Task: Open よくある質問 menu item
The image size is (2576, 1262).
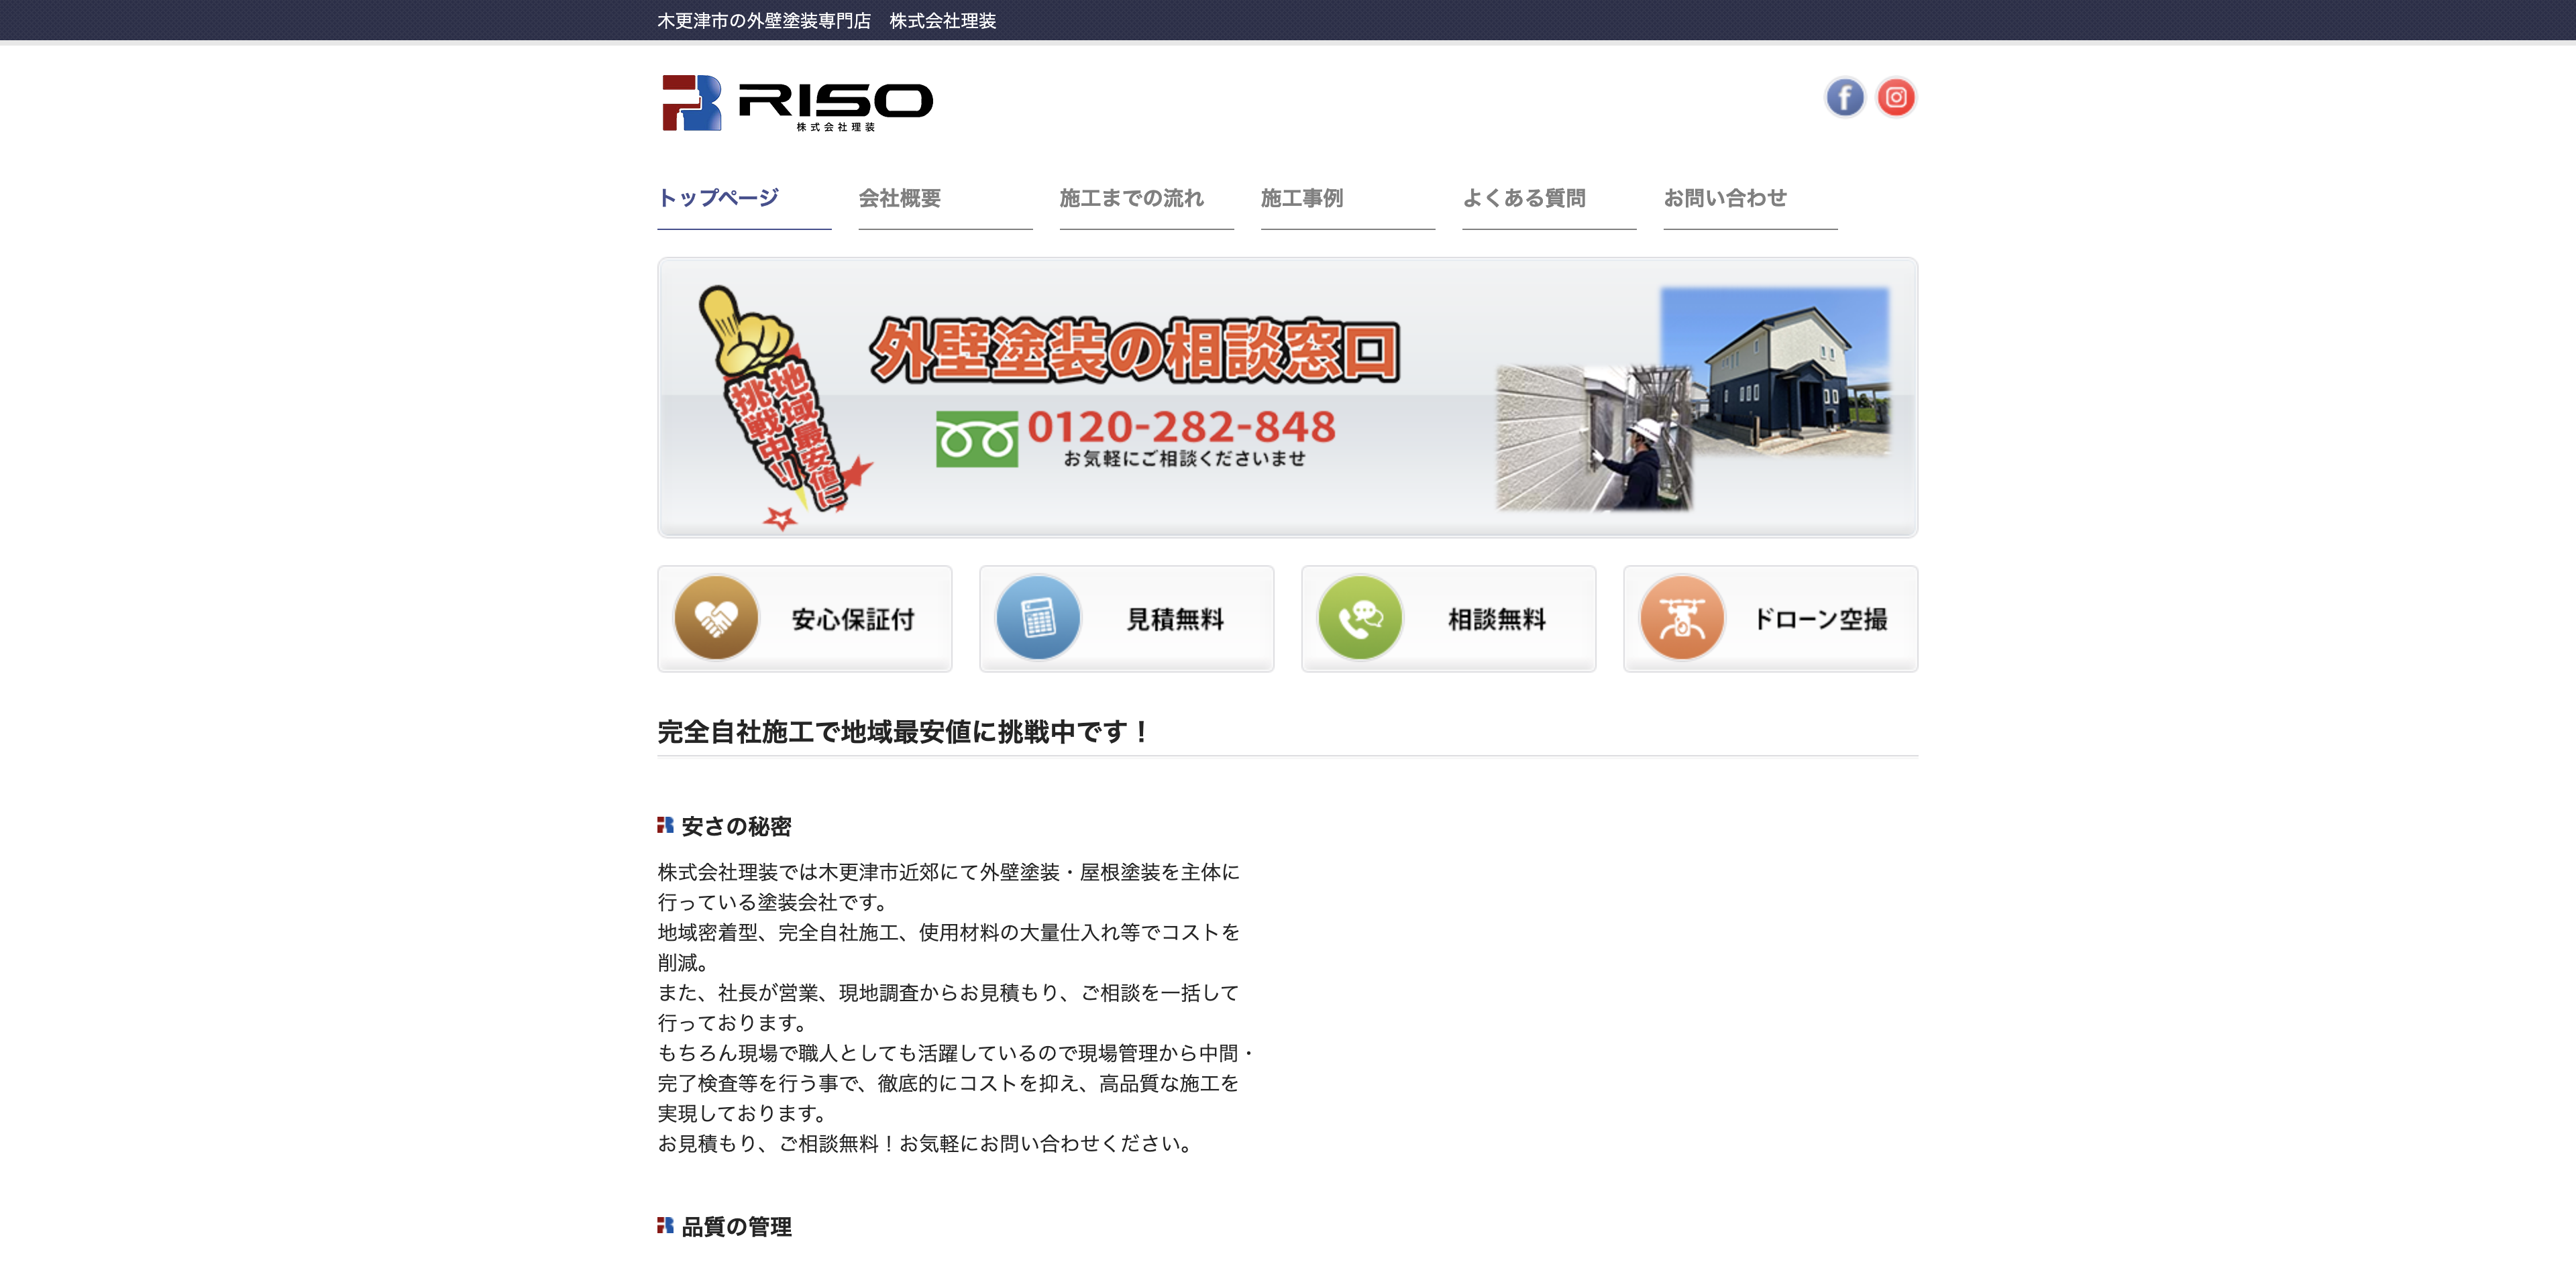Action: [1549, 200]
